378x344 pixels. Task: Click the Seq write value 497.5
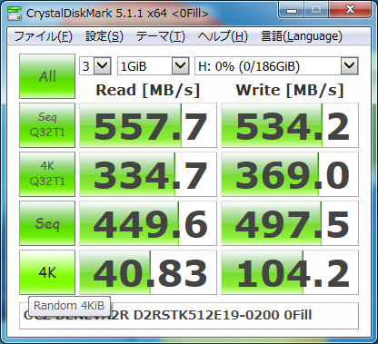[290, 223]
